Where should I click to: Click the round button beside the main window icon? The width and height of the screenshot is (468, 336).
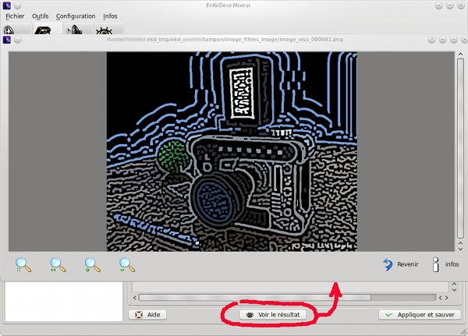click(x=18, y=5)
